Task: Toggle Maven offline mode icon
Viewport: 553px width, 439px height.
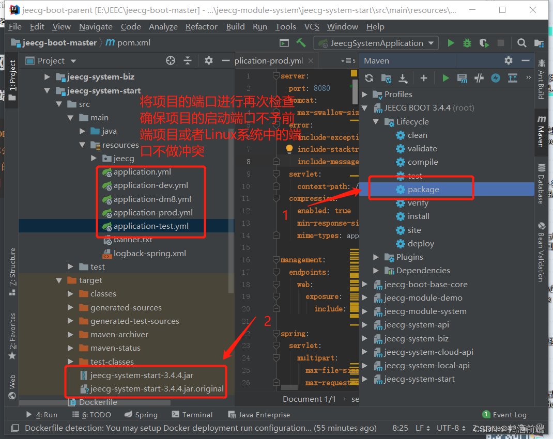Action: click(479, 78)
